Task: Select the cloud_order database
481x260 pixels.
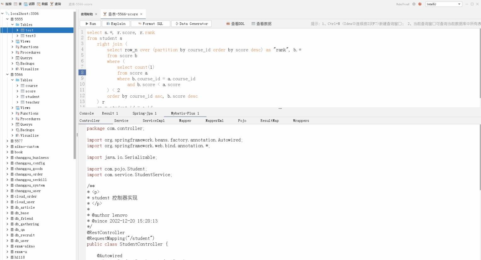Action: pos(26,196)
